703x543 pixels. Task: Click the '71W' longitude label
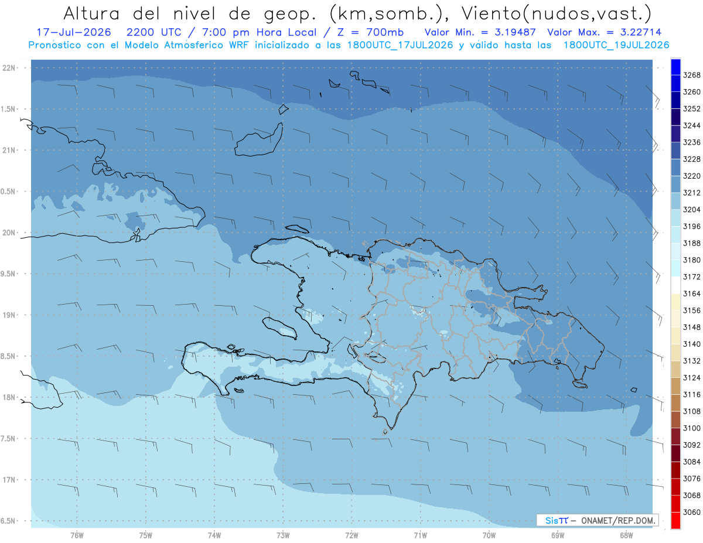420,535
